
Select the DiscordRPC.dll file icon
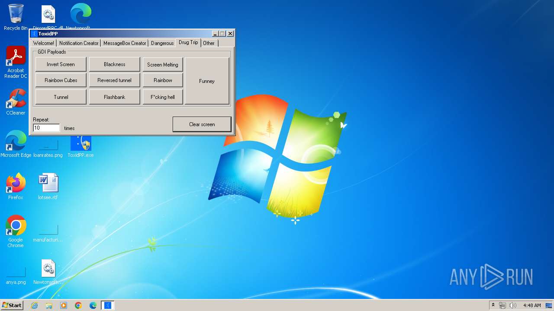(48, 17)
